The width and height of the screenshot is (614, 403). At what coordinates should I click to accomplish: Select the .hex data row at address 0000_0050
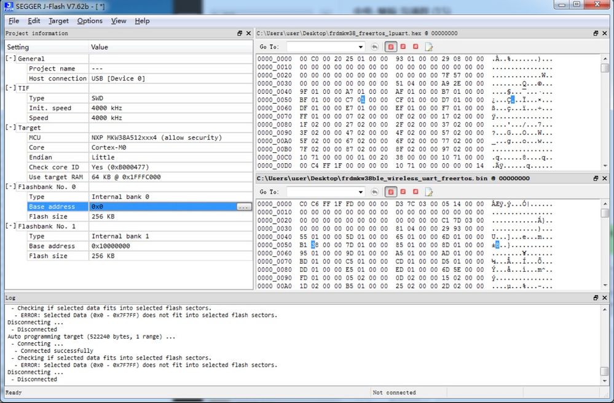click(405, 99)
